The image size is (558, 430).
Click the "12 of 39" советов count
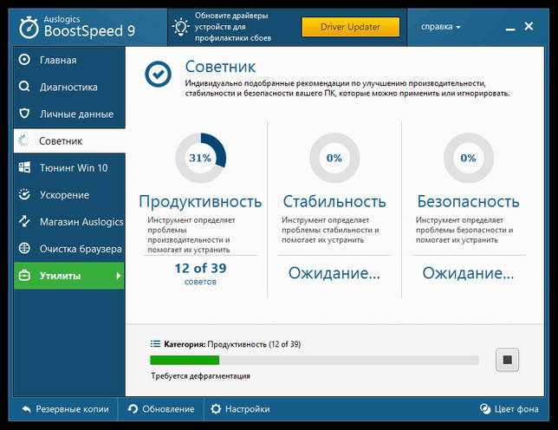[200, 268]
